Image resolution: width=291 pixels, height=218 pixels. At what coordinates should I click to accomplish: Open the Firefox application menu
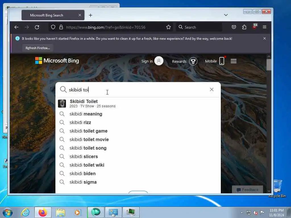[265, 27]
